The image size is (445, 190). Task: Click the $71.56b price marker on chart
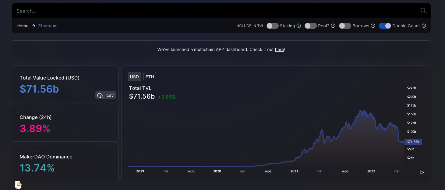(x=413, y=142)
